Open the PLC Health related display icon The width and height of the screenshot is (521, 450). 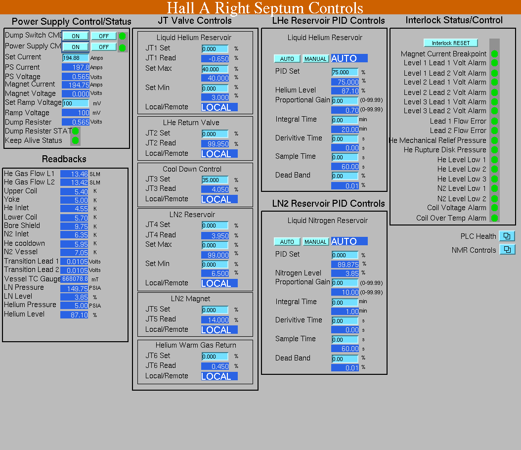click(507, 236)
